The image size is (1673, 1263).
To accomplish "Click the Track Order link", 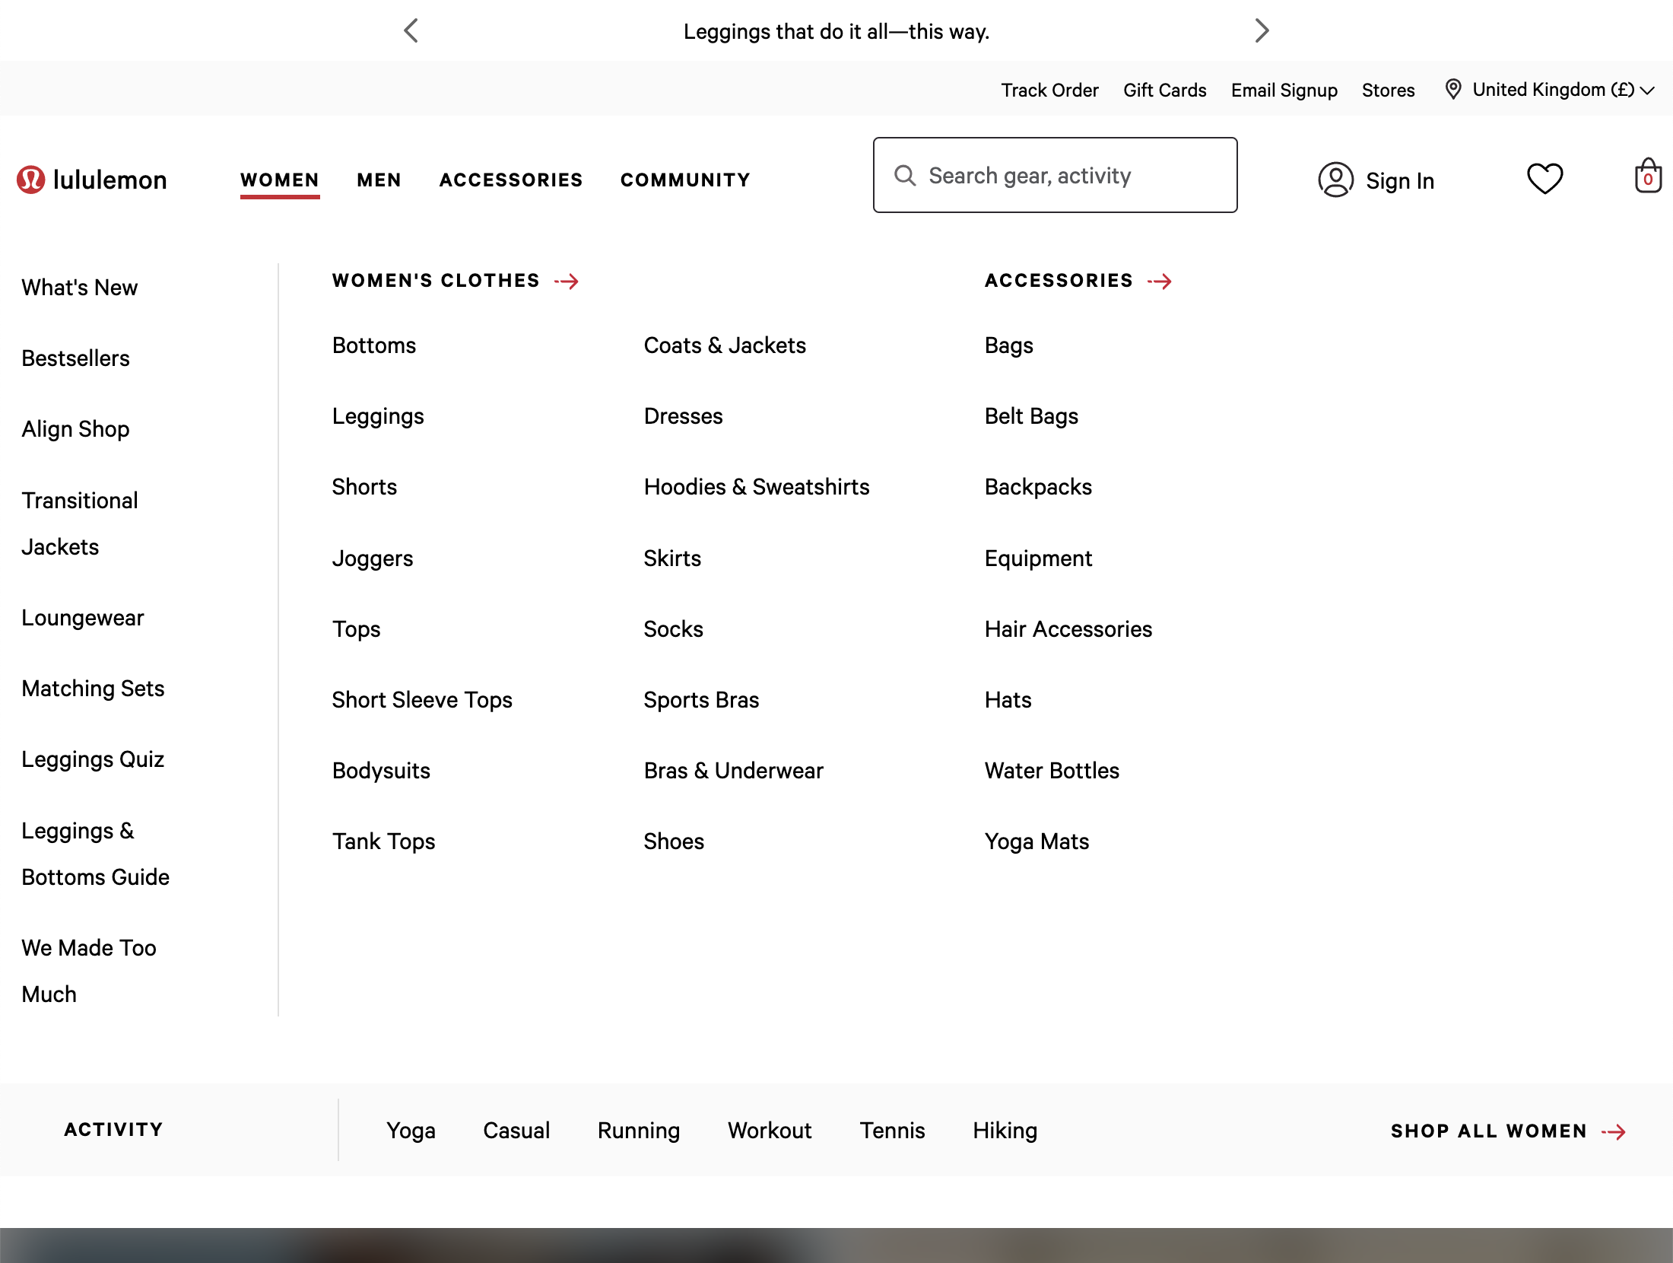I will pyautogui.click(x=1050, y=89).
